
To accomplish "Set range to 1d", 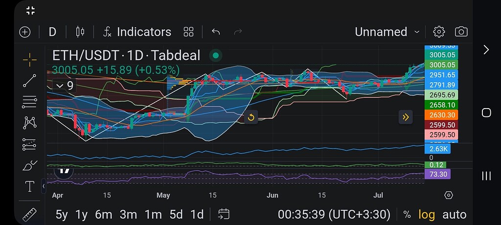I will coord(197,214).
